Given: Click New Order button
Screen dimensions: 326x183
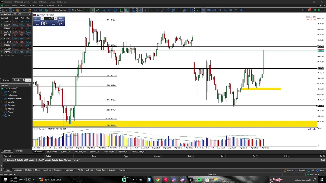Looking at the screenshot, I should (x=75, y=10).
